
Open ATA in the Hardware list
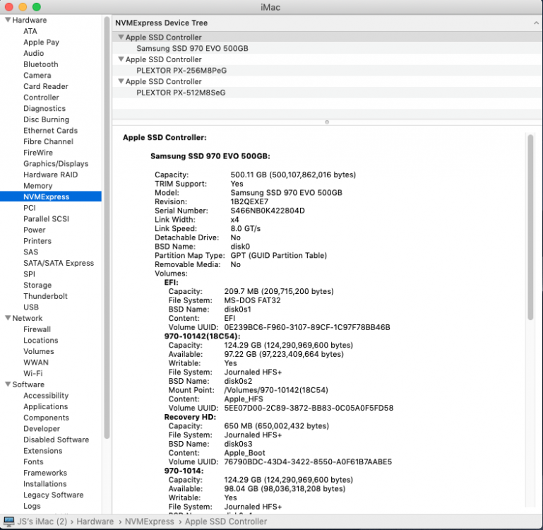click(30, 31)
